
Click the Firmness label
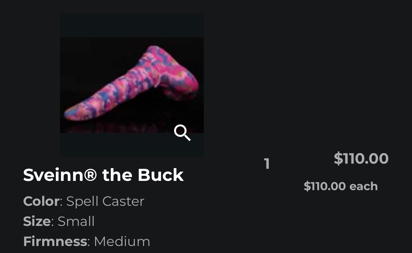pos(55,242)
